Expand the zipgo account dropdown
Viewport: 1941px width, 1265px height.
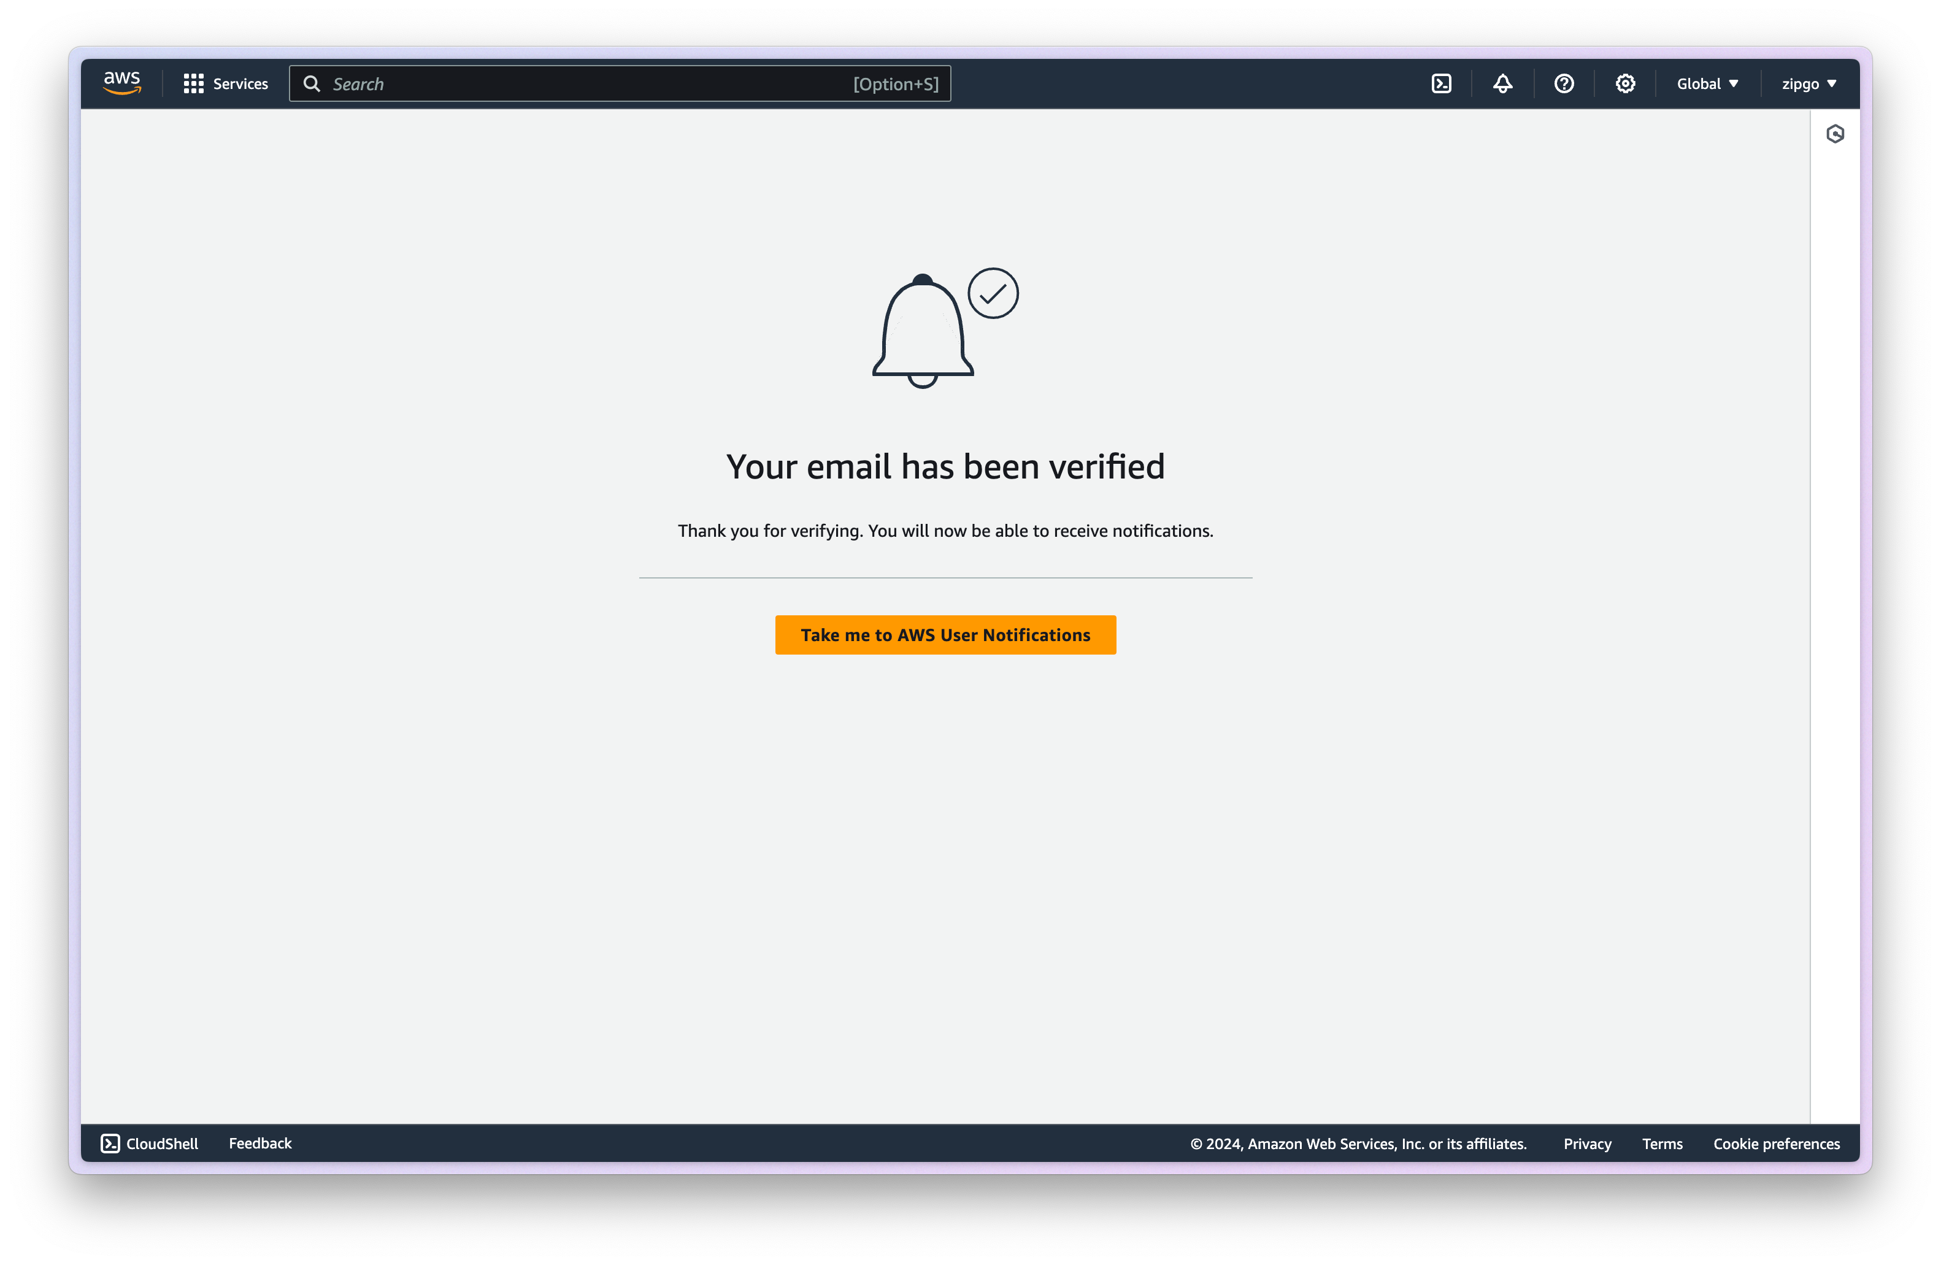click(1808, 84)
